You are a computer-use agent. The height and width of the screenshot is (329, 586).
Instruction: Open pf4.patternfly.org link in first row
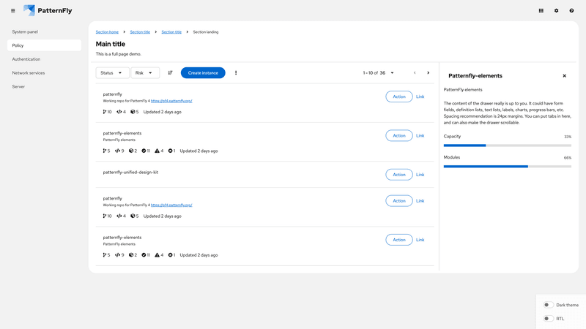point(171,101)
